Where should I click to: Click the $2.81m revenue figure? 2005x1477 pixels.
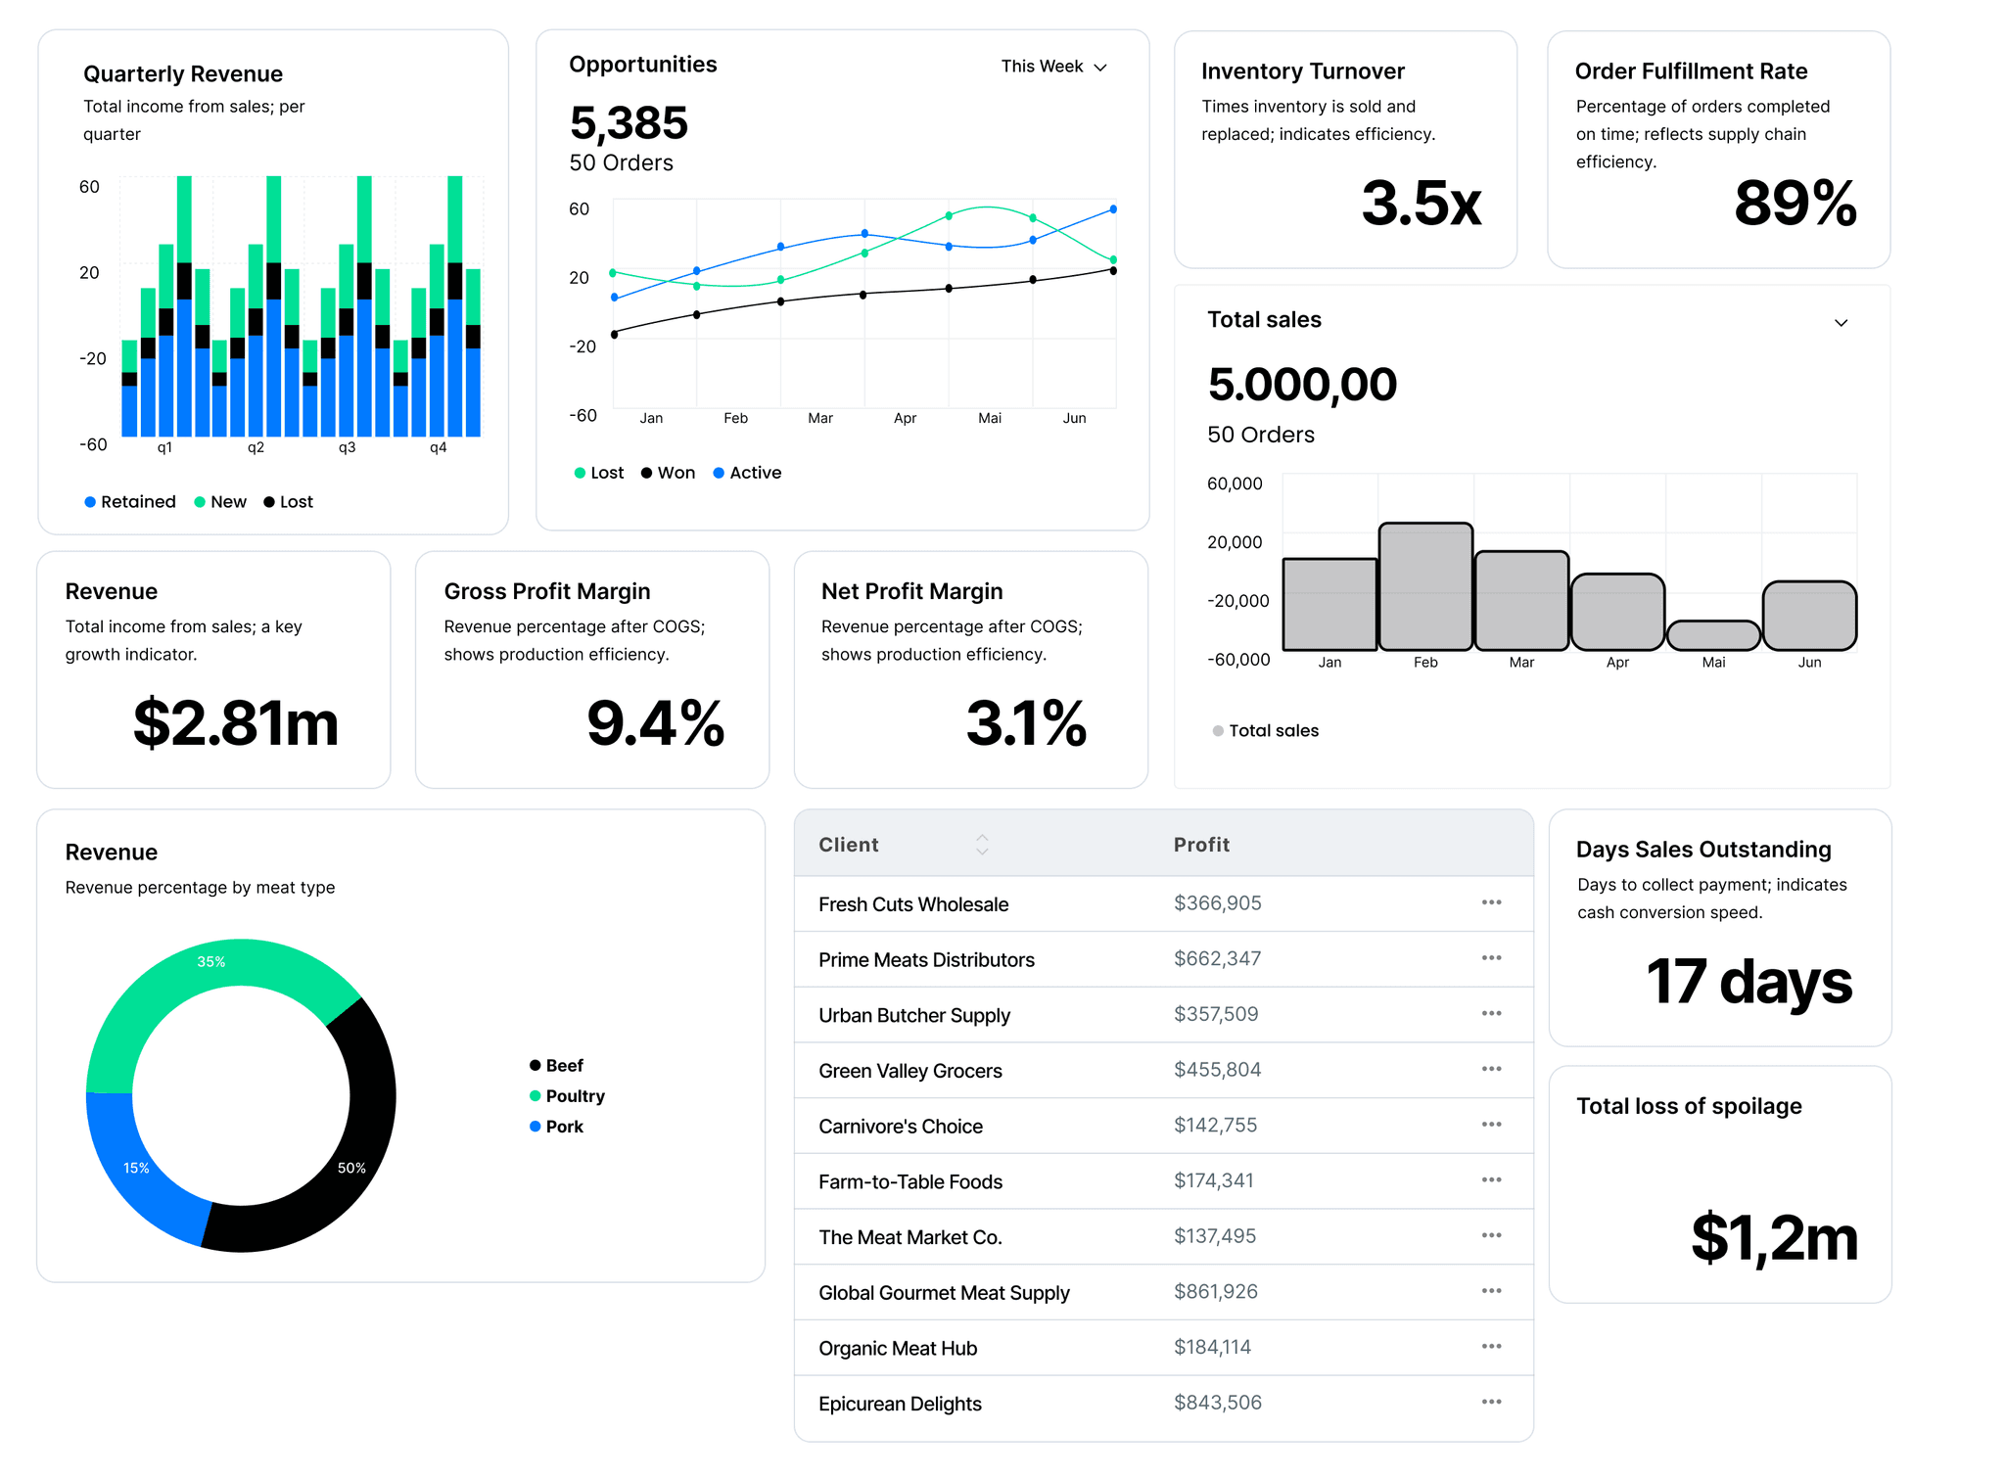(236, 723)
